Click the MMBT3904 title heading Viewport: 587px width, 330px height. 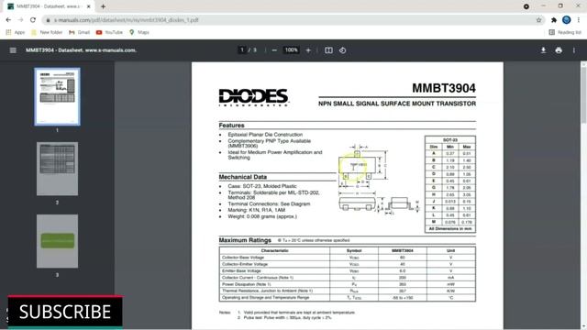click(444, 88)
